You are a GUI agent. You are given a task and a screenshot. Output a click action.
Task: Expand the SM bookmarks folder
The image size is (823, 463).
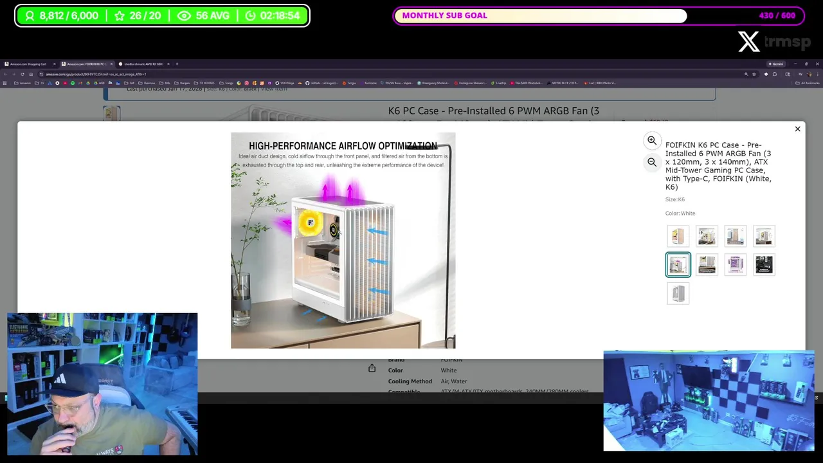click(128, 83)
